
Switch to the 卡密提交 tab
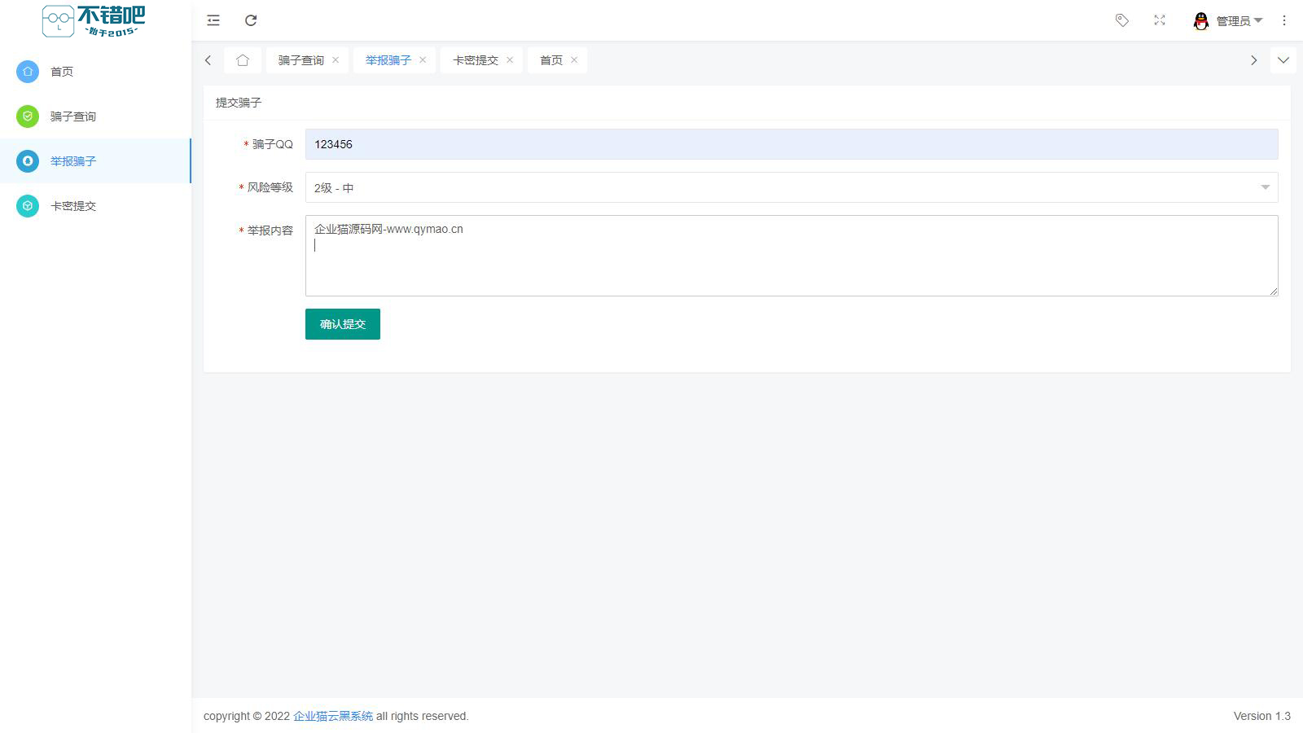coord(476,60)
